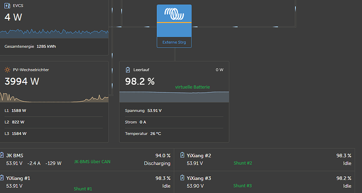The height and width of the screenshot is (193, 362).
Task: Click the Leerlauf battery icon
Action: 128,70
